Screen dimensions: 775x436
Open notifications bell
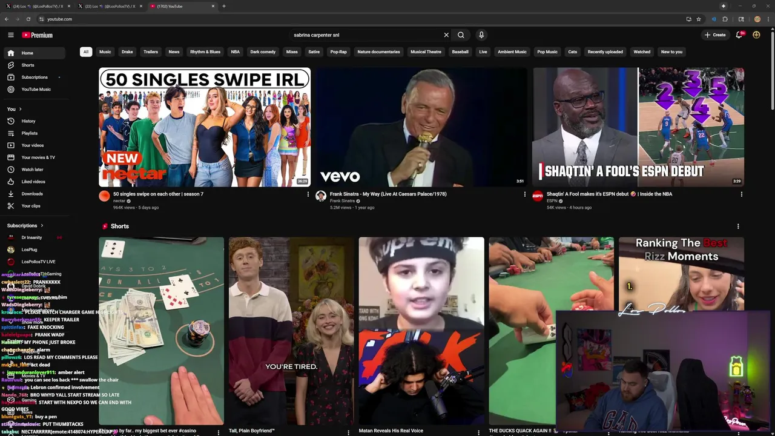(x=739, y=35)
